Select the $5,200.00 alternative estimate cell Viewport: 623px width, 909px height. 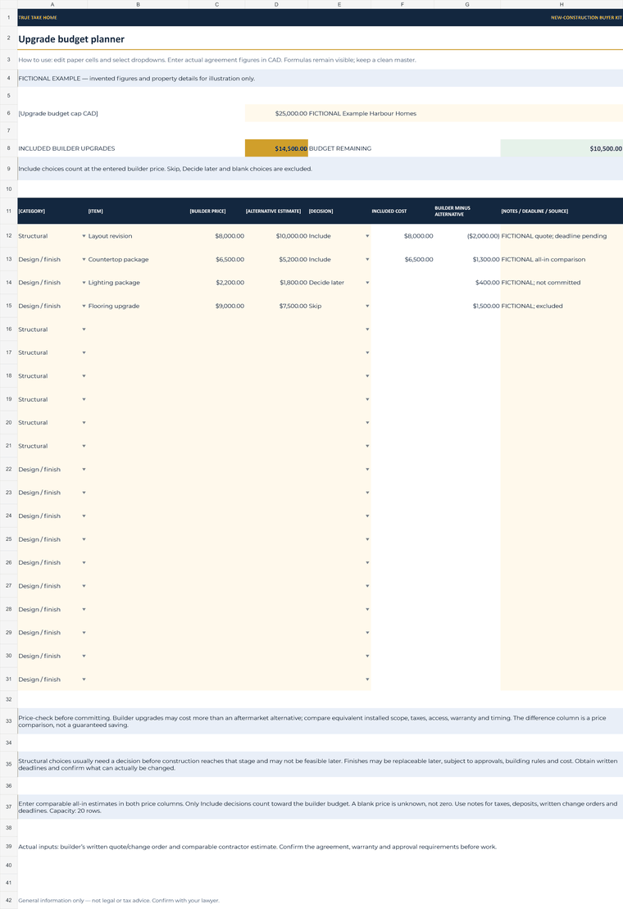276,259
